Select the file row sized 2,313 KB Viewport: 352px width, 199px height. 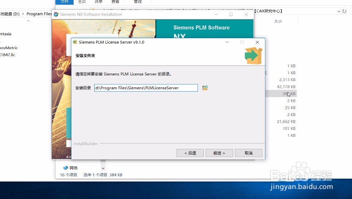287,80
